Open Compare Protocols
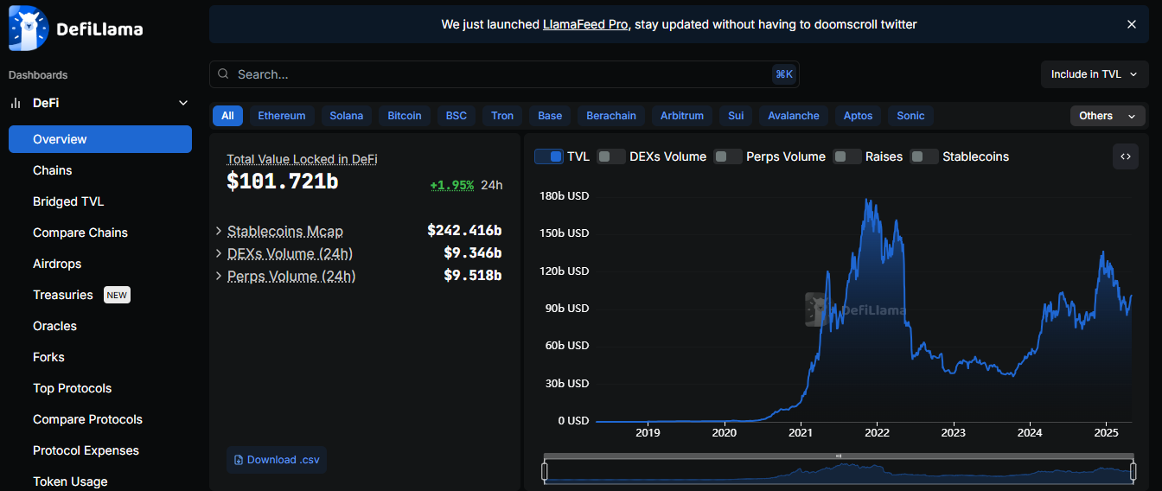 [87, 419]
